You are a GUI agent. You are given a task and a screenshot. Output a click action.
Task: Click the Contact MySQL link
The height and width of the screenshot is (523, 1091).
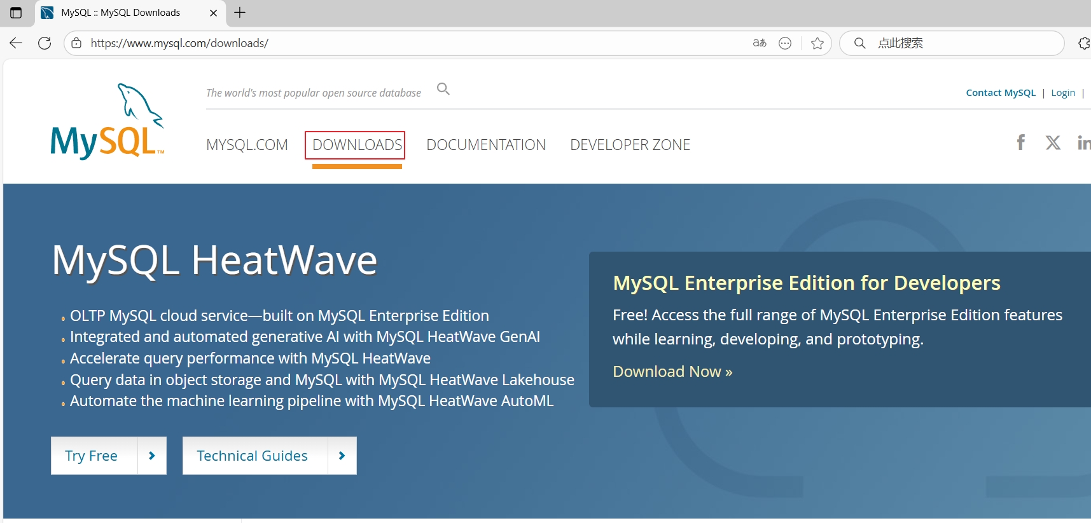1001,93
